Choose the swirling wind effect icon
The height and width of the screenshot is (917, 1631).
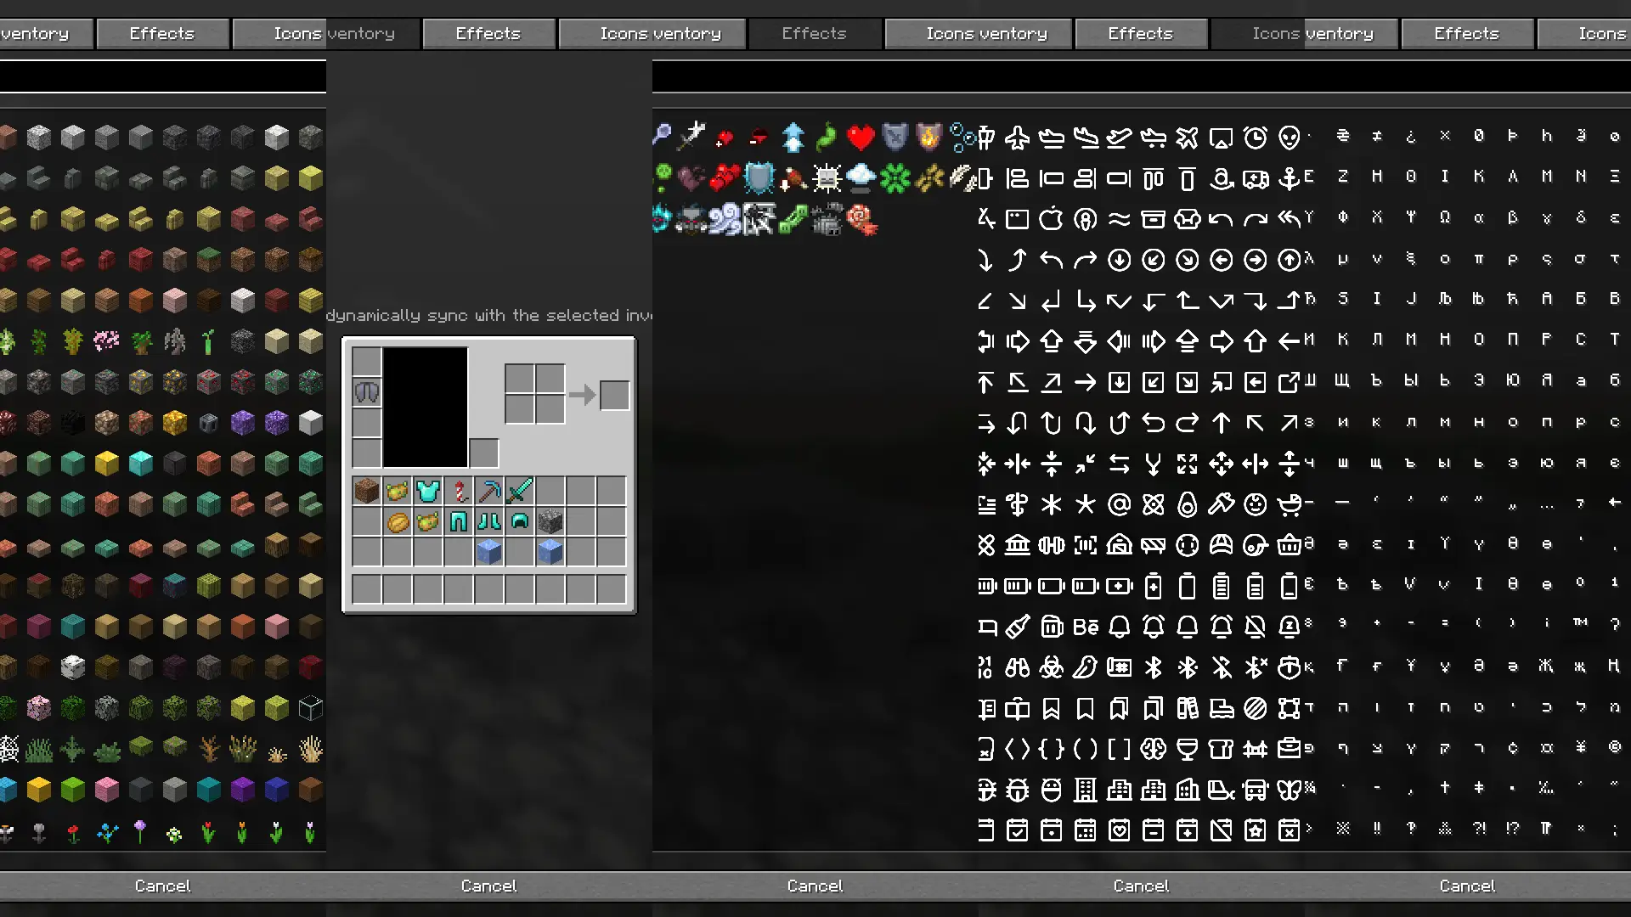[x=725, y=219]
